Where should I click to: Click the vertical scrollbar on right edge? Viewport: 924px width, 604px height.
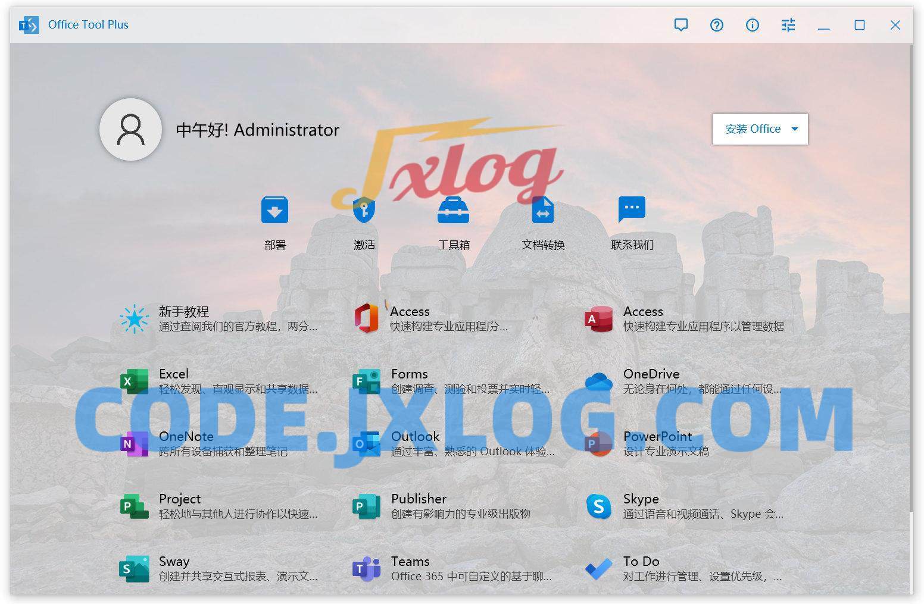click(910, 280)
